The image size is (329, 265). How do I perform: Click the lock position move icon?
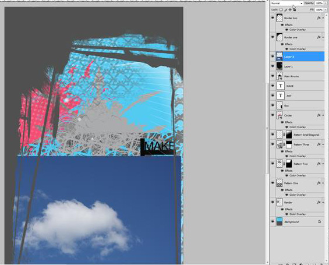coord(290,10)
